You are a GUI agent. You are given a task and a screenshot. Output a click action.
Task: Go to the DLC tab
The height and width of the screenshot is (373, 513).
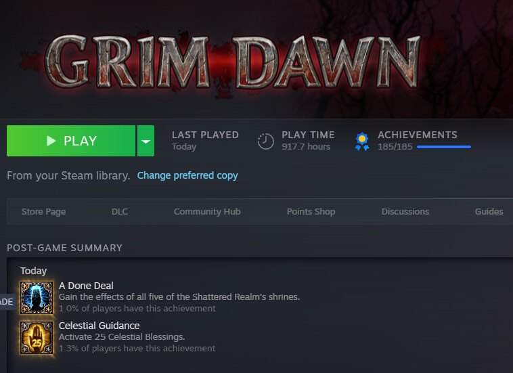[x=119, y=211]
